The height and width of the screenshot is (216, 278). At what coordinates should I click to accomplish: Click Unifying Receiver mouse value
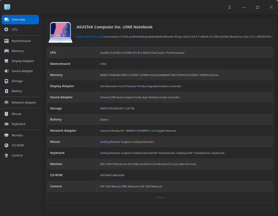pos(127,142)
